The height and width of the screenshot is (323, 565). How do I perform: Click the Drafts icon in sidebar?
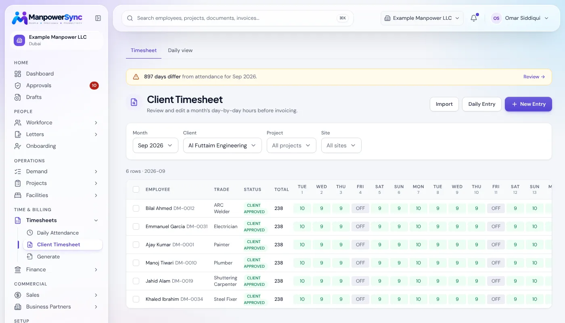click(17, 97)
